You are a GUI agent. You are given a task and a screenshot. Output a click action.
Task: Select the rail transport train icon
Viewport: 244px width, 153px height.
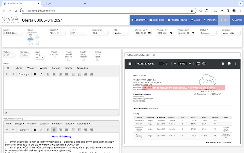37,42
